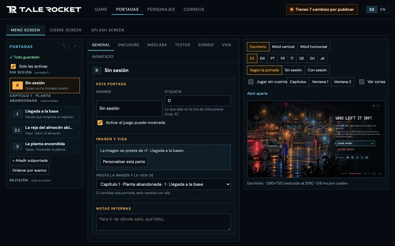This screenshot has height=246, width=395.
Task: Open the Encuadre editor tab
Action: [129, 45]
